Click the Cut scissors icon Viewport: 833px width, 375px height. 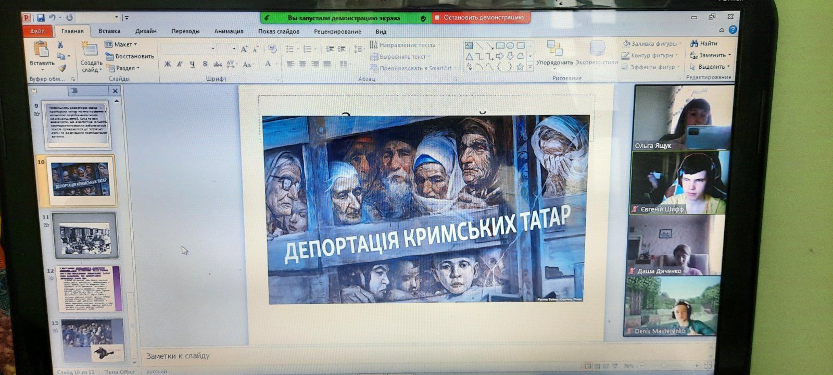tap(60, 45)
